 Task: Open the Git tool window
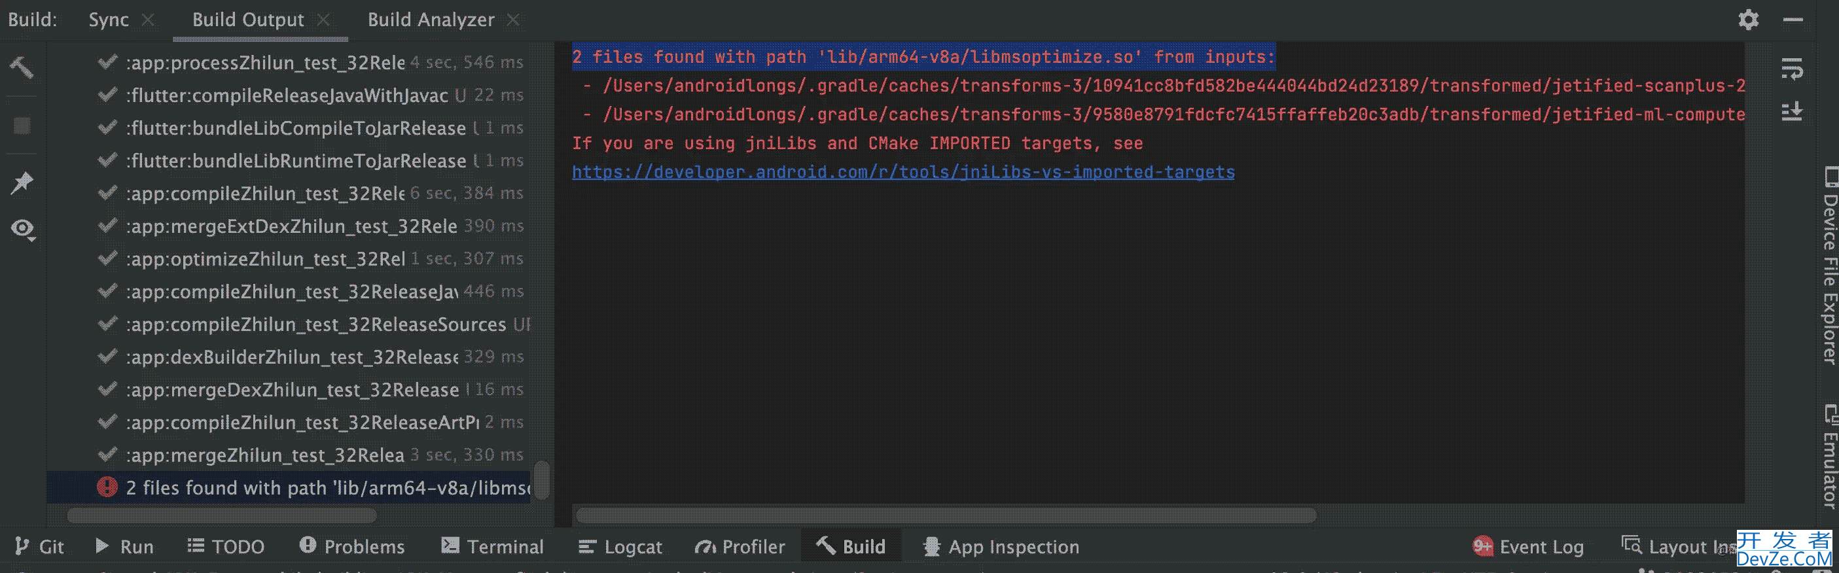(39, 547)
